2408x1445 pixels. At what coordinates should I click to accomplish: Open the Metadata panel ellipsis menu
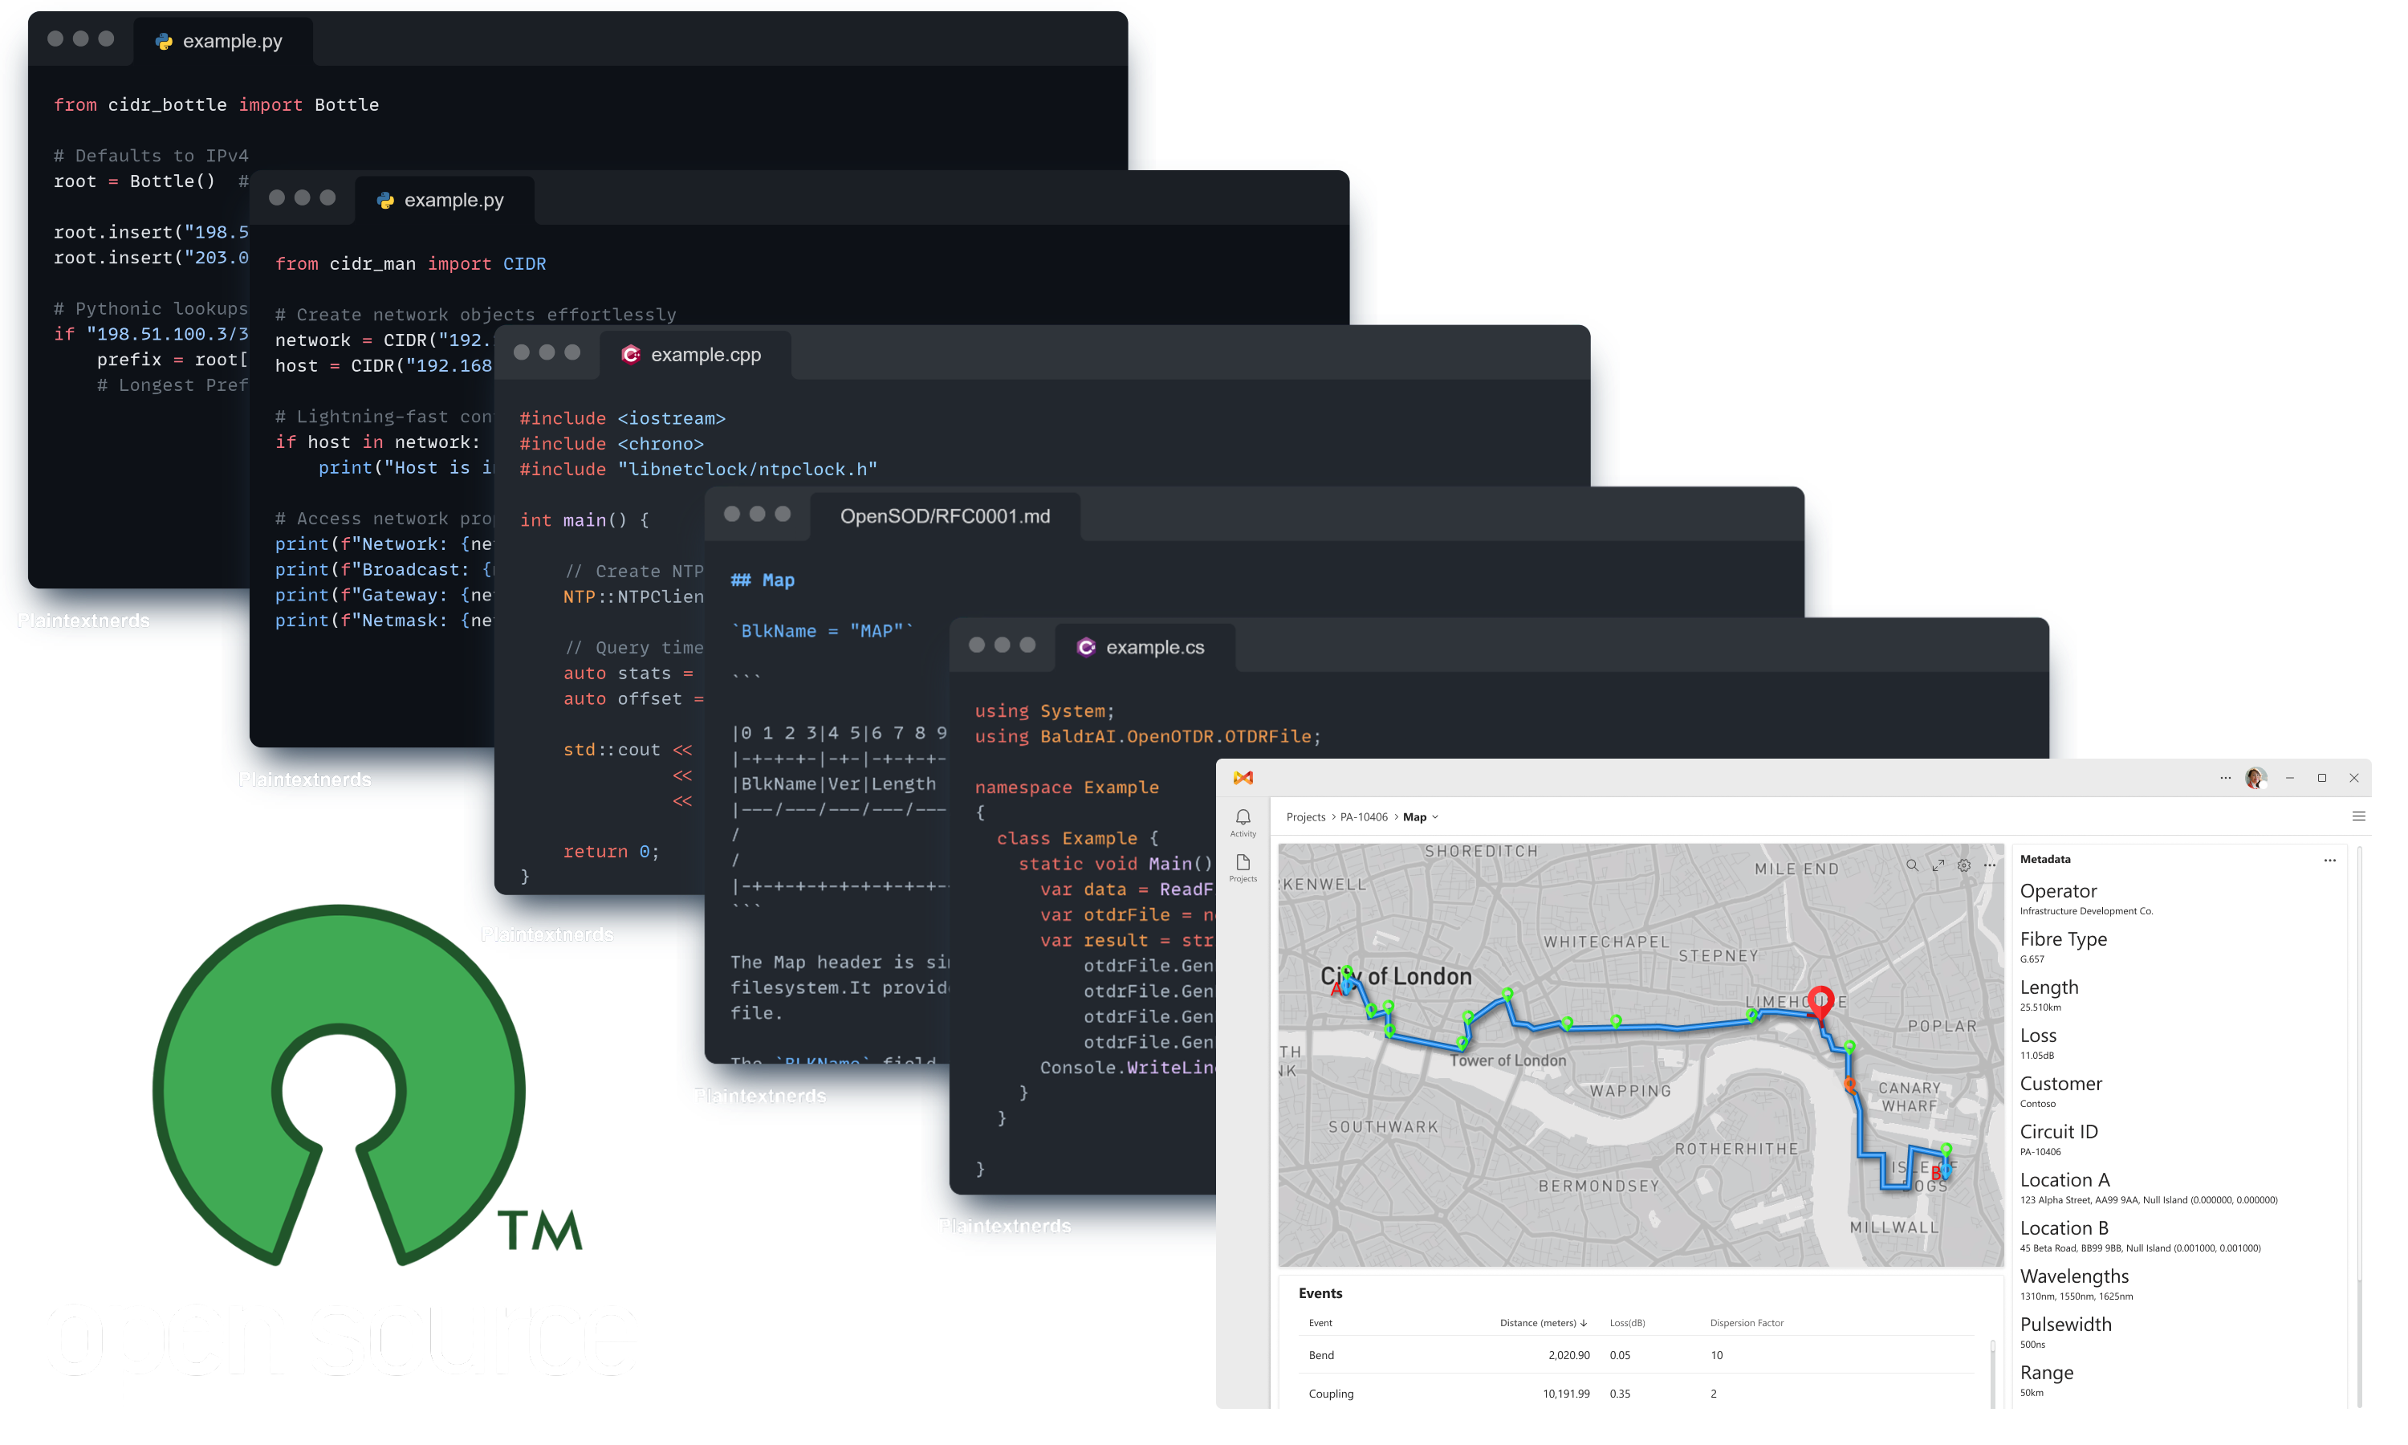pos(2330,861)
